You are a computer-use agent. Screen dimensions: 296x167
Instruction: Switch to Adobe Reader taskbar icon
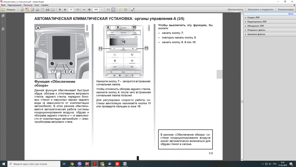[95, 164]
